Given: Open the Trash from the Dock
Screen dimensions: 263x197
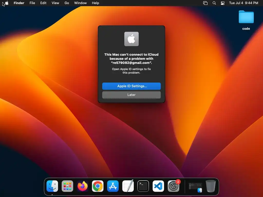Looking at the screenshot, I should 211,186.
